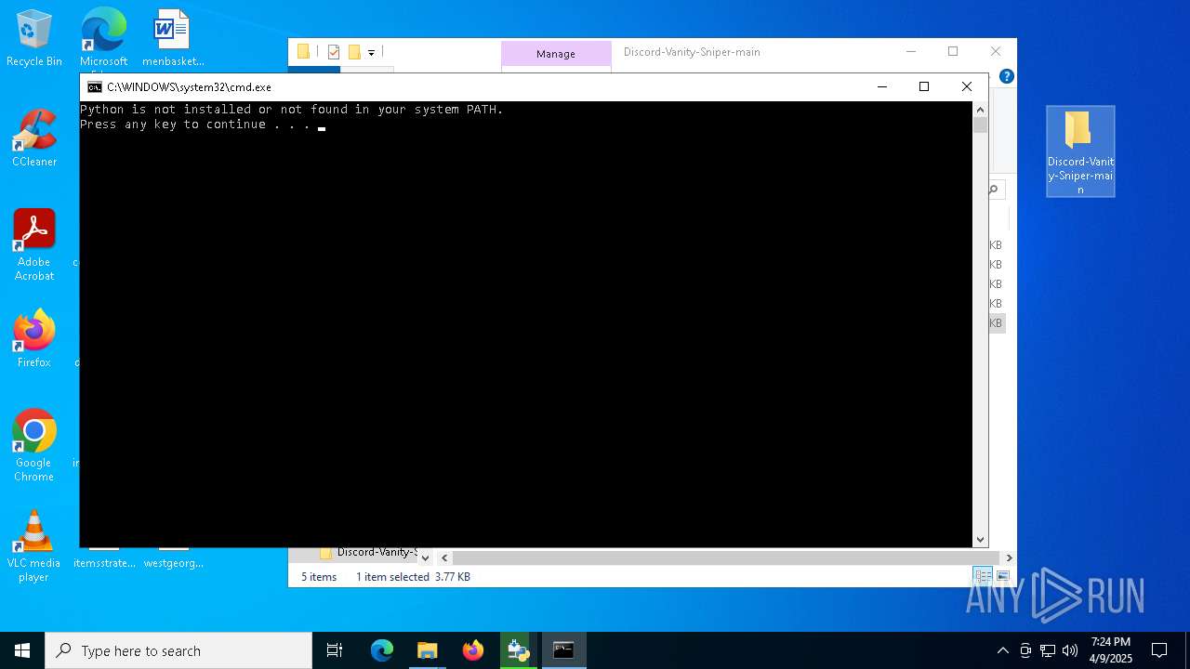Viewport: 1190px width, 669px height.
Task: Minimize the Discord-Vanity-Sniper-main Explorer window
Action: click(x=911, y=51)
